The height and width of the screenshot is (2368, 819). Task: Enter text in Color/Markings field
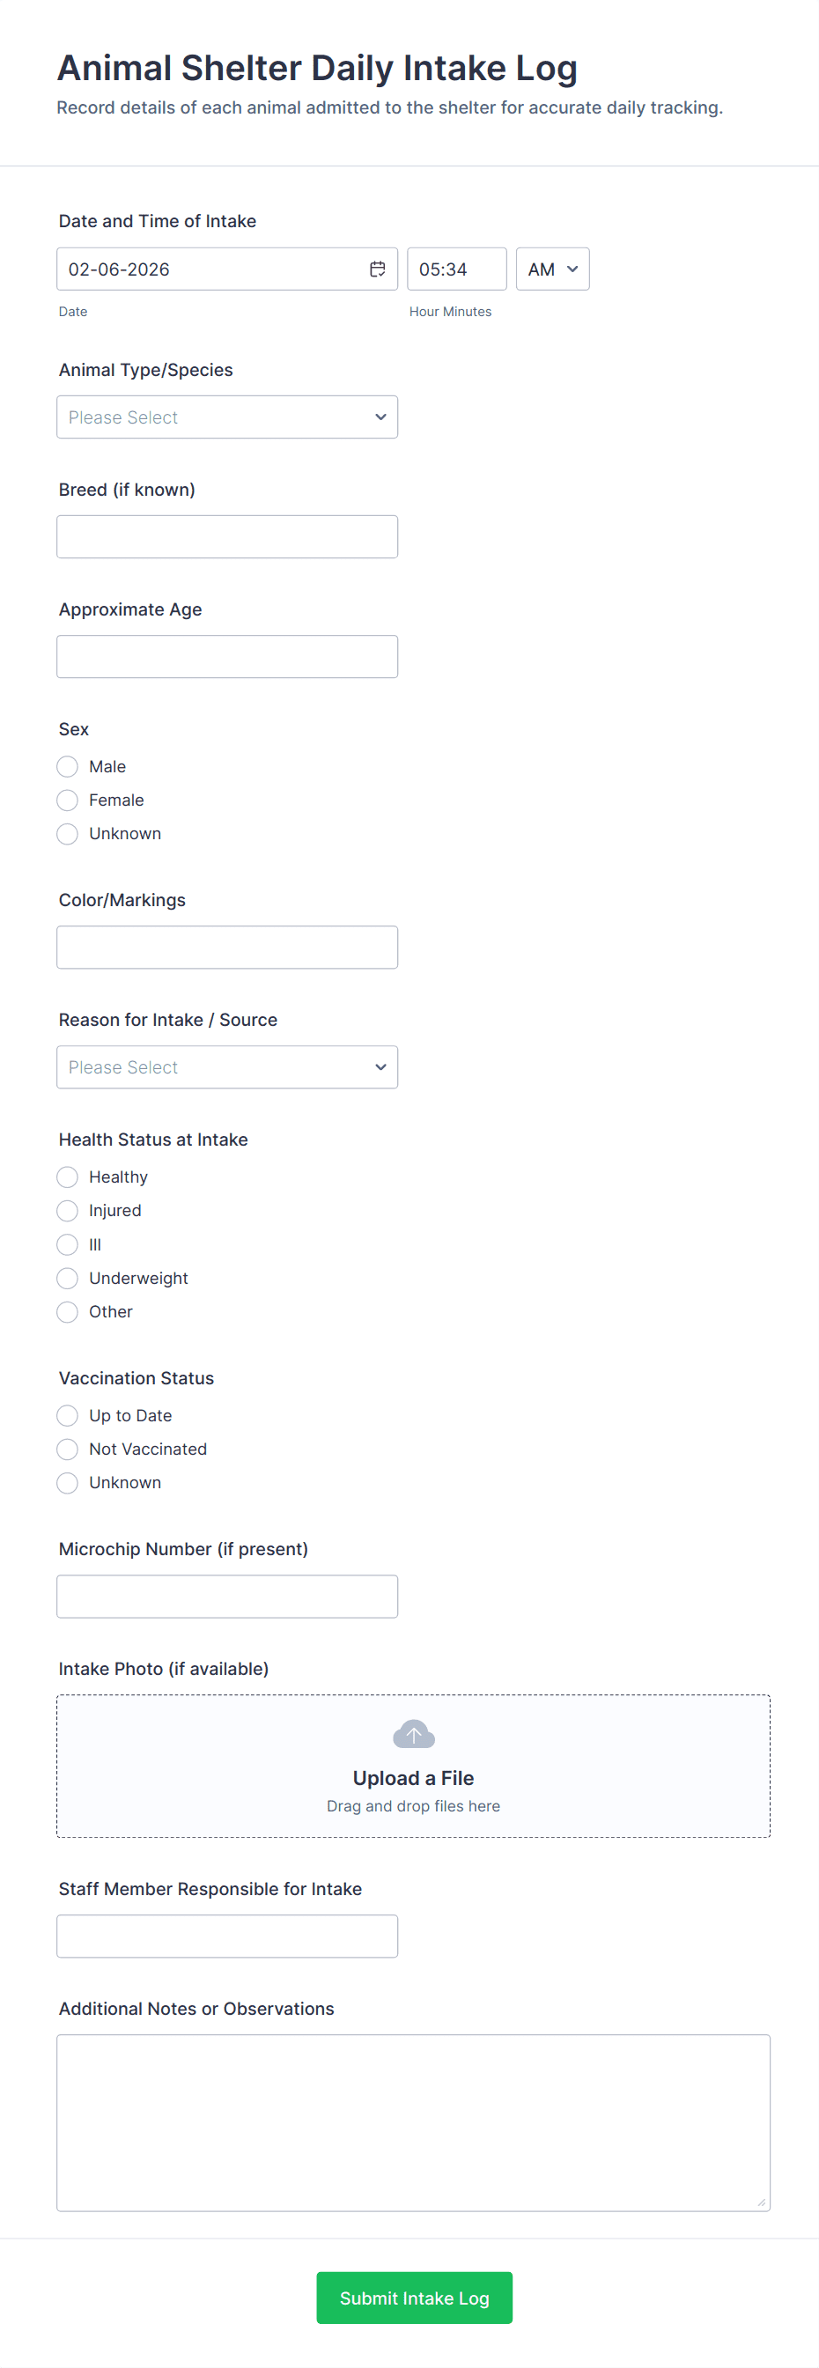coord(227,948)
